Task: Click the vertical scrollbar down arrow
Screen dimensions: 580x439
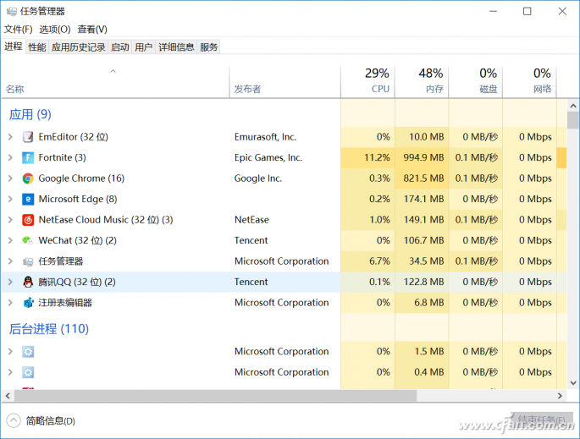Action: coord(573,383)
